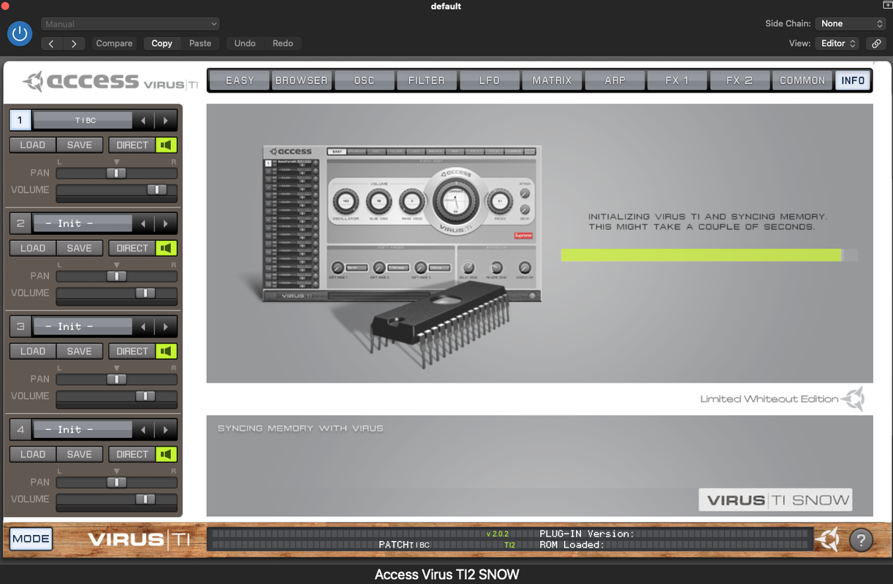Select next patch for part 3
The height and width of the screenshot is (584, 893).
[x=166, y=326]
